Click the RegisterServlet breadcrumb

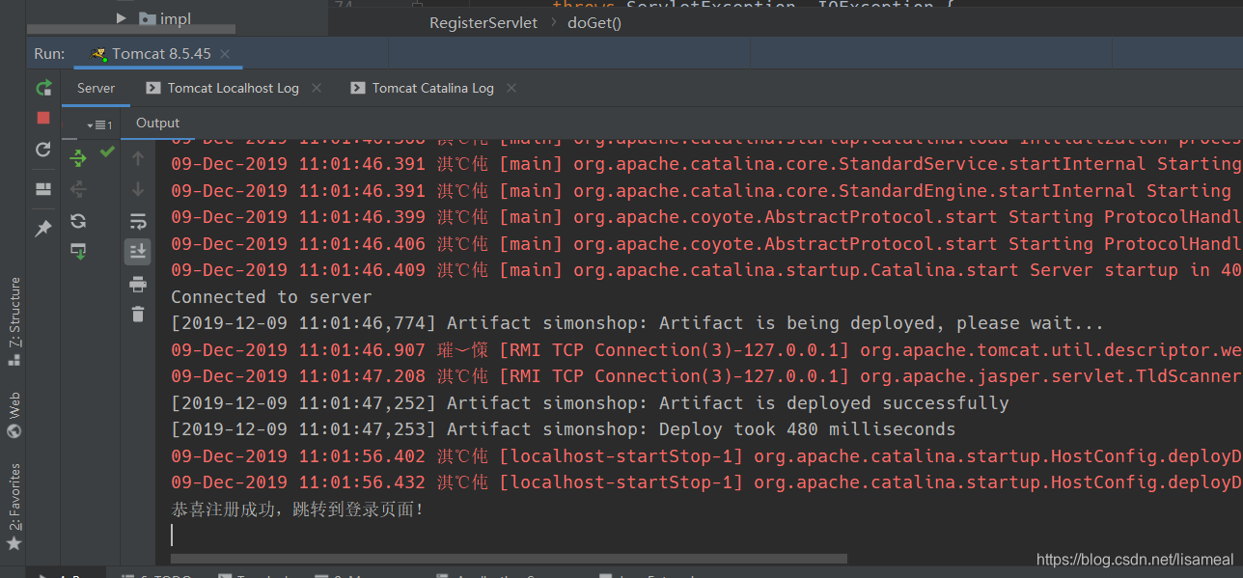[483, 22]
